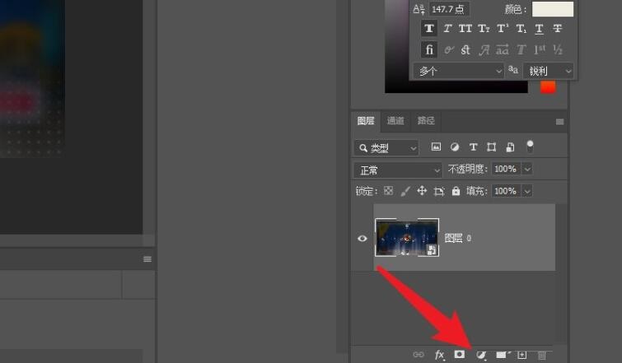Click the red swatch below color field

pos(548,86)
